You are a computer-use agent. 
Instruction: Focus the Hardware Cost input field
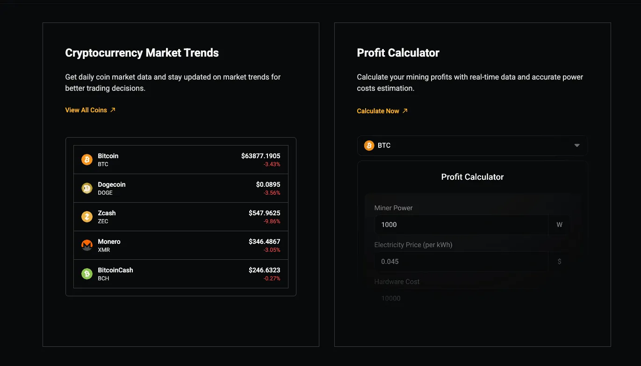(x=461, y=299)
